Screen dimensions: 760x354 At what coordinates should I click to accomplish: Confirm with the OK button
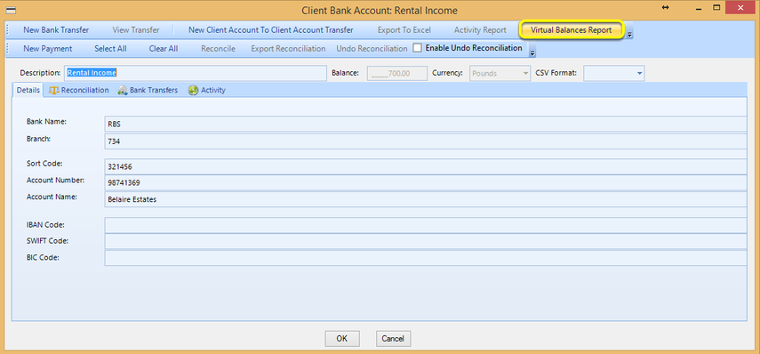pyautogui.click(x=342, y=339)
